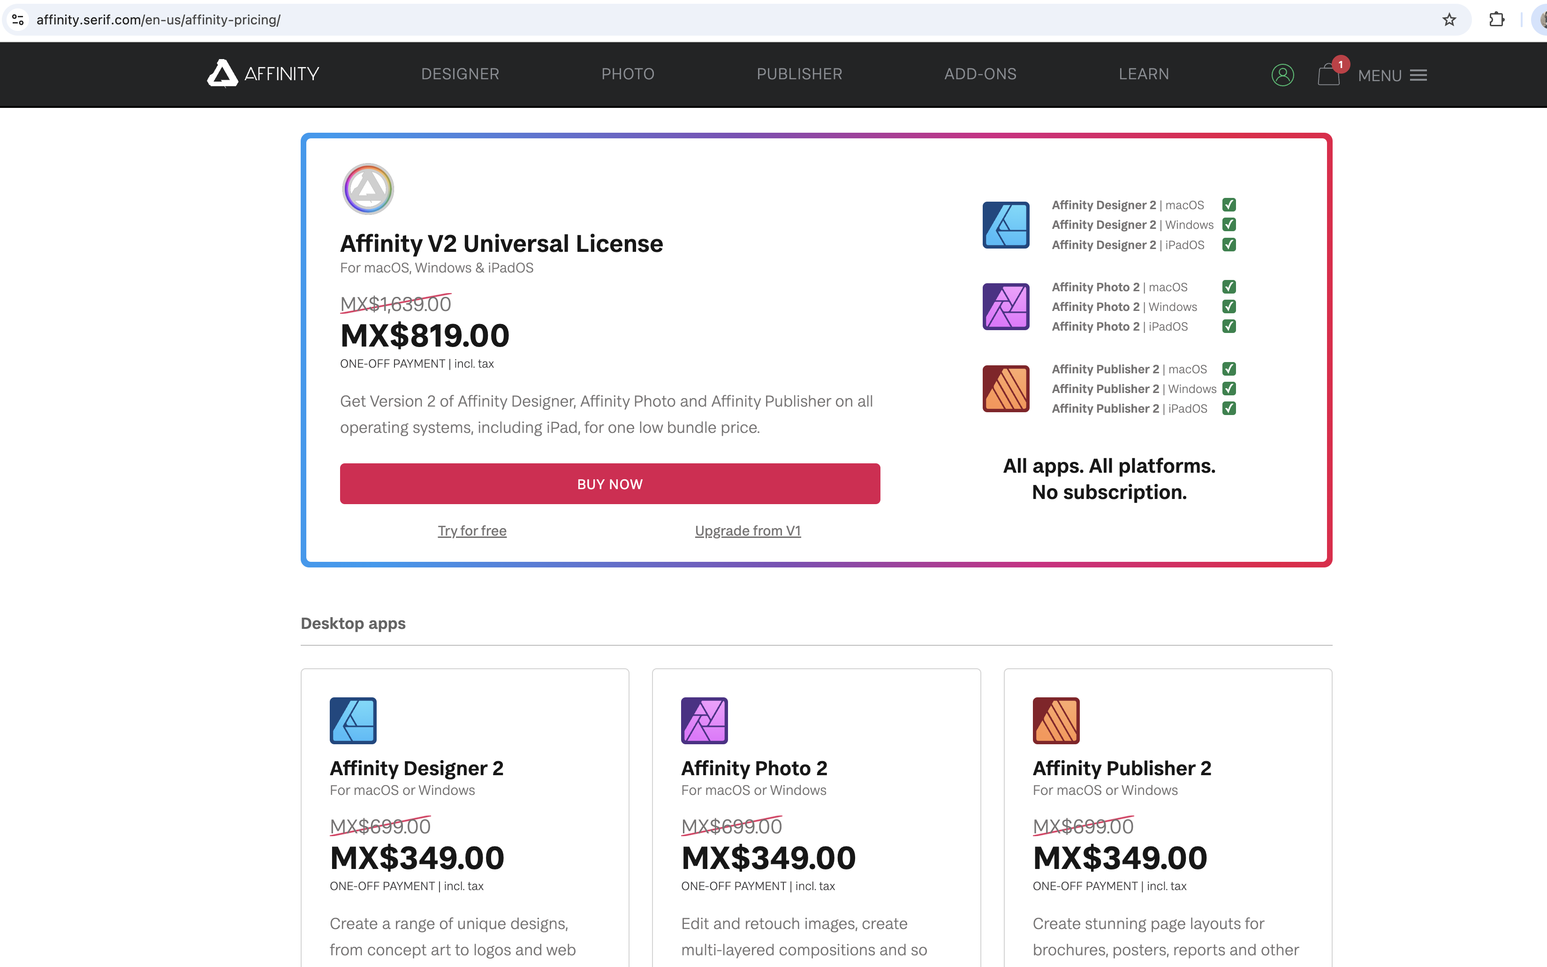Click the MX$819.00 price
This screenshot has width=1547, height=967.
(x=425, y=336)
